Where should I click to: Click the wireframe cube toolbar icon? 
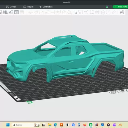point(86,12)
